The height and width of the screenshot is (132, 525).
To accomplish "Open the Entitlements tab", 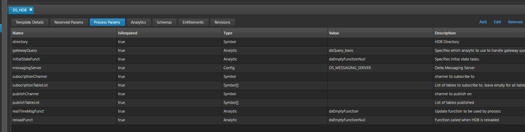I will coord(194,22).
